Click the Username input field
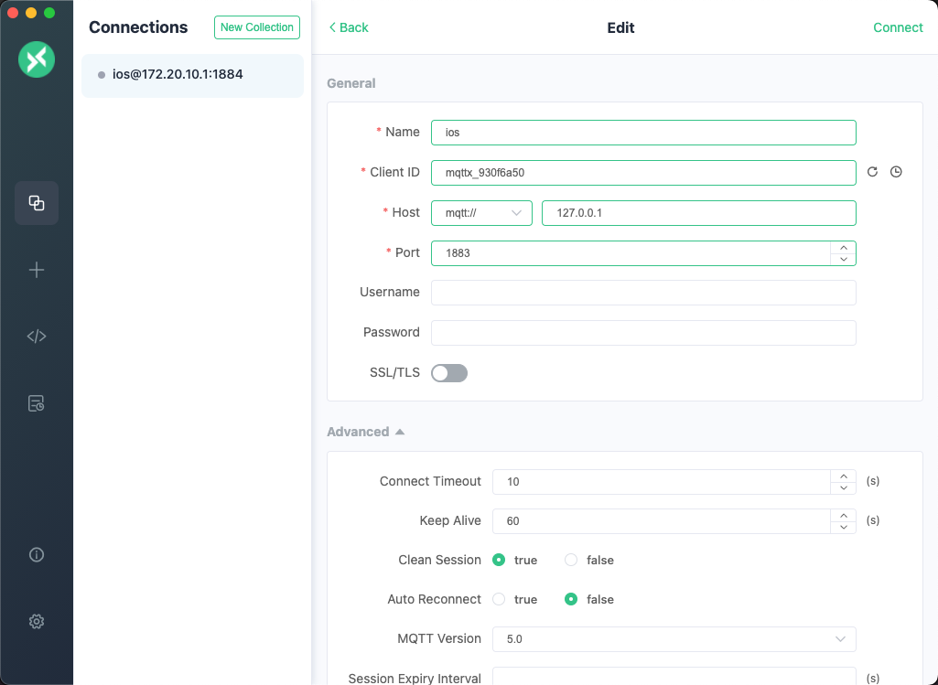Viewport: 938px width, 685px height. coord(643,293)
